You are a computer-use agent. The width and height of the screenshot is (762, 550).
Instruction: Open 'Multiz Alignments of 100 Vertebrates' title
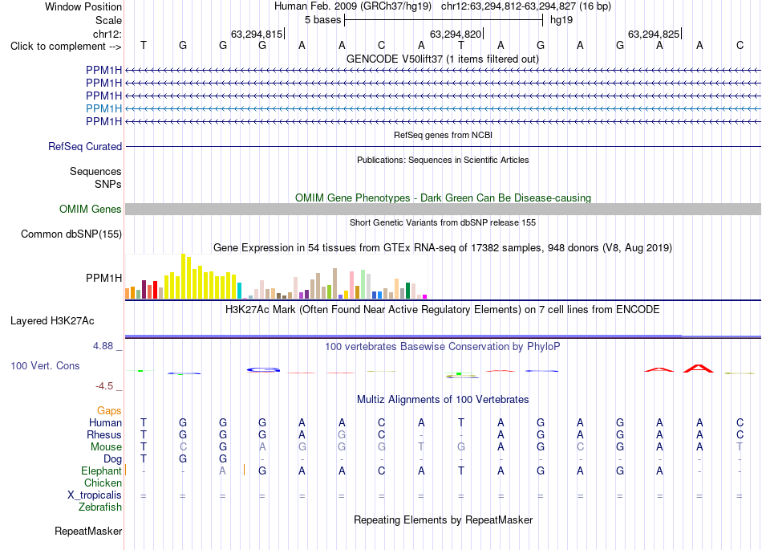[443, 400]
